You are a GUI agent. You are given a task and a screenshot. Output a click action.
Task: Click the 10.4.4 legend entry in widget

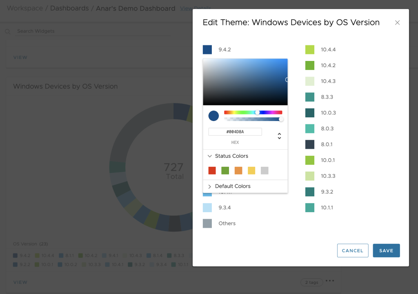[44, 256]
